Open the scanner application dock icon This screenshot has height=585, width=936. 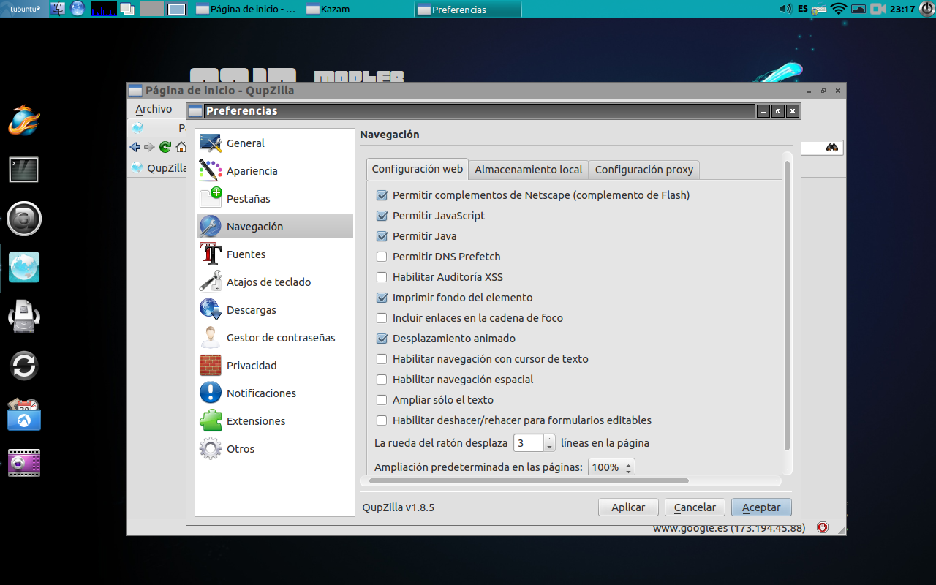(x=24, y=316)
